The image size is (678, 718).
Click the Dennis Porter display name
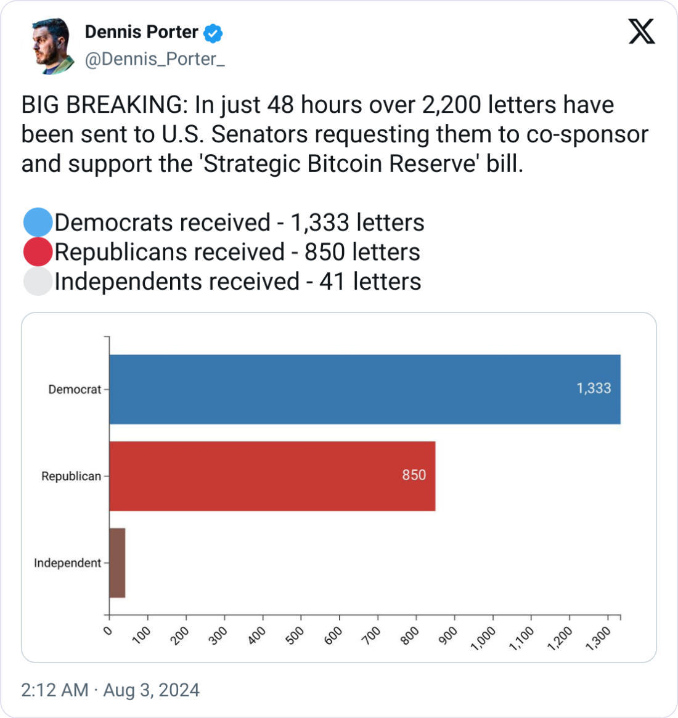(x=142, y=32)
